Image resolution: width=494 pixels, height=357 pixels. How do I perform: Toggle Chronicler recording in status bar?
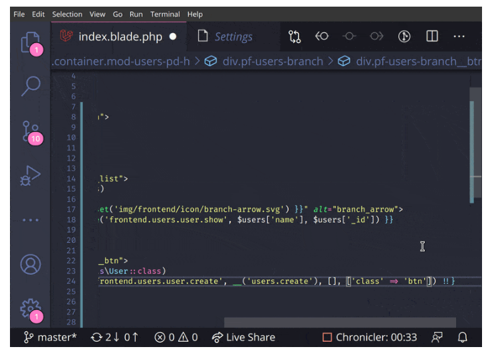[370, 338]
